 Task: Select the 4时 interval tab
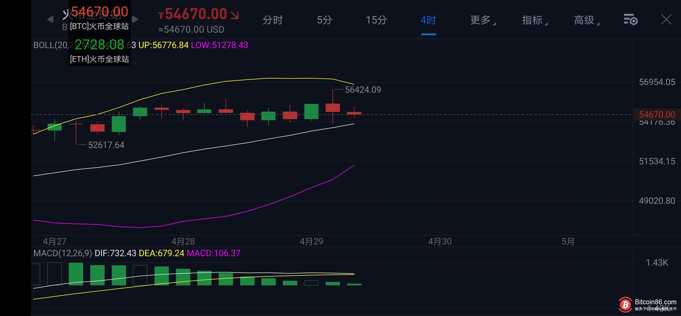click(428, 20)
